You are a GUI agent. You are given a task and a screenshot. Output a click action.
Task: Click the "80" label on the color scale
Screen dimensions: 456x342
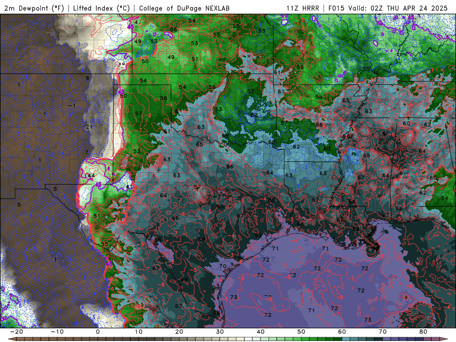pyautogui.click(x=424, y=332)
